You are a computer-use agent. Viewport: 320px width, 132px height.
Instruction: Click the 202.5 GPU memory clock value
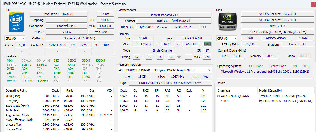tap(270, 56)
